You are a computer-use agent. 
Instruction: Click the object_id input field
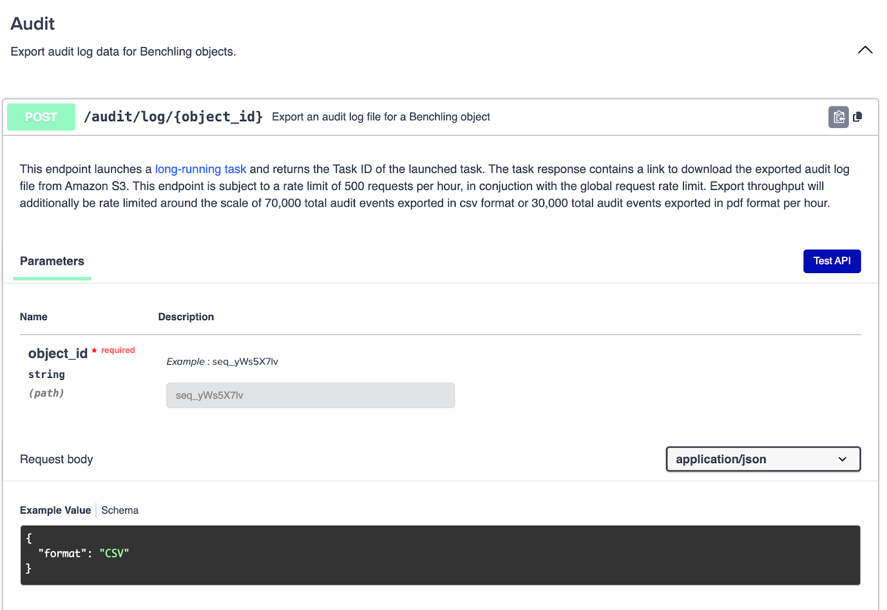tap(310, 395)
